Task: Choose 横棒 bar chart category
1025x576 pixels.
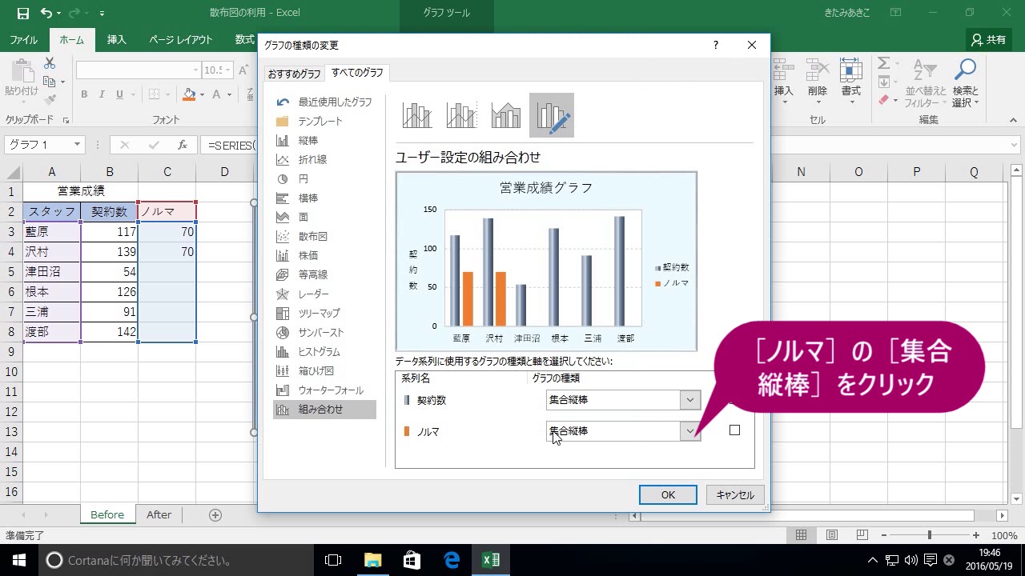Action: [324, 198]
